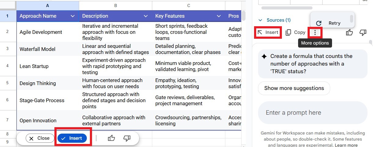
Task: Click Show more suggestions button
Action: [x=294, y=88]
